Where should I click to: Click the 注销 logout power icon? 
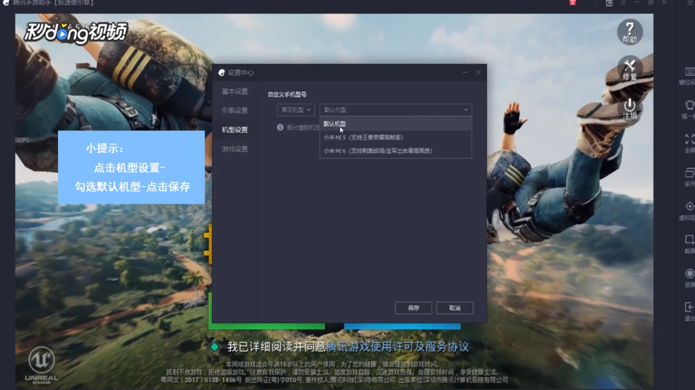(629, 108)
